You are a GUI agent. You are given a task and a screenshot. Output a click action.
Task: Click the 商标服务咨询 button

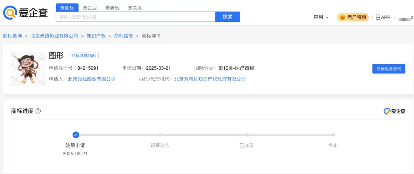tap(389, 69)
